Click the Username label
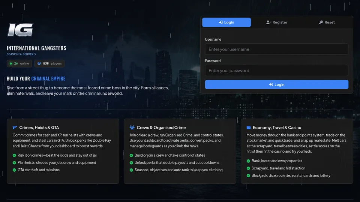Screen dimensions: 360x202 coord(213,39)
